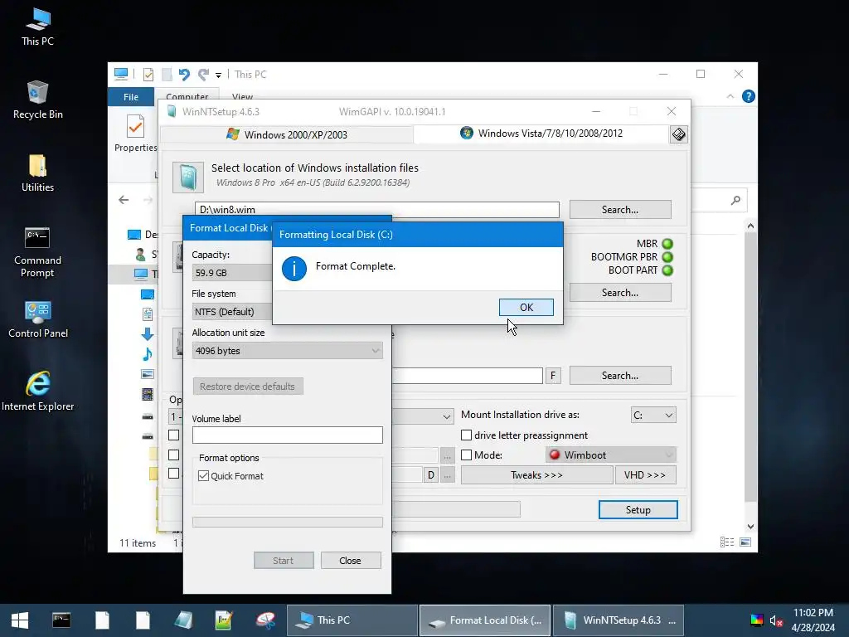
Task: Open Tweaks >>> options
Action: coord(536,475)
